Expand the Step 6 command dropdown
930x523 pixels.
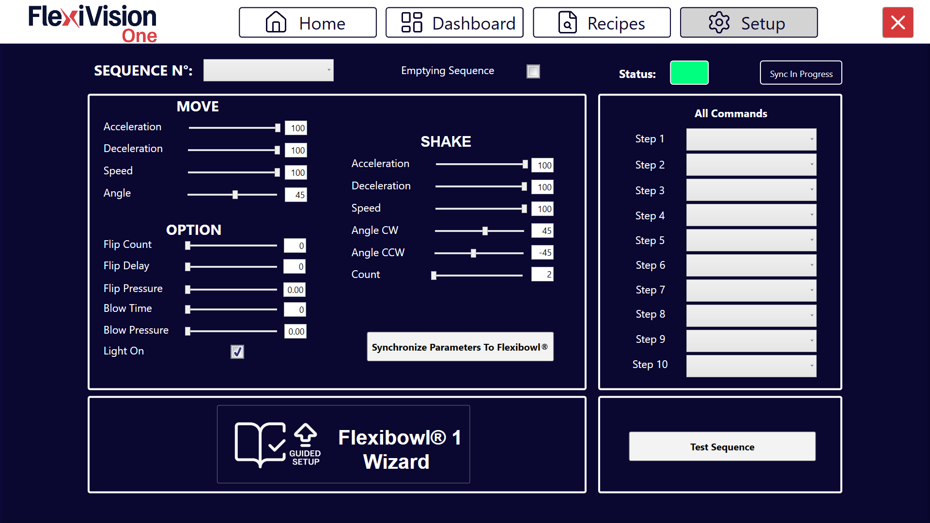pyautogui.click(x=751, y=265)
